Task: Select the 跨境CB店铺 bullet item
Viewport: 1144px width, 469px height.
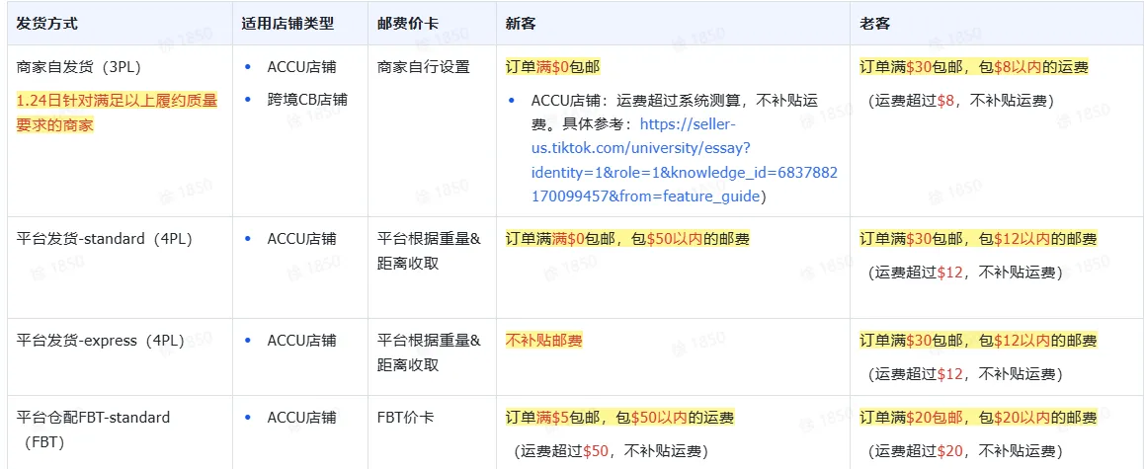Action: [307, 100]
